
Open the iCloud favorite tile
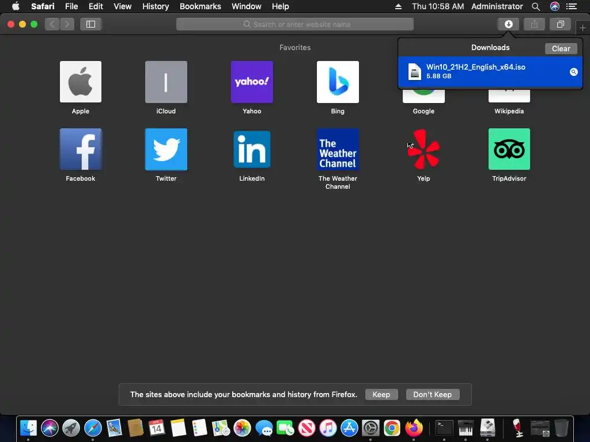(x=166, y=82)
